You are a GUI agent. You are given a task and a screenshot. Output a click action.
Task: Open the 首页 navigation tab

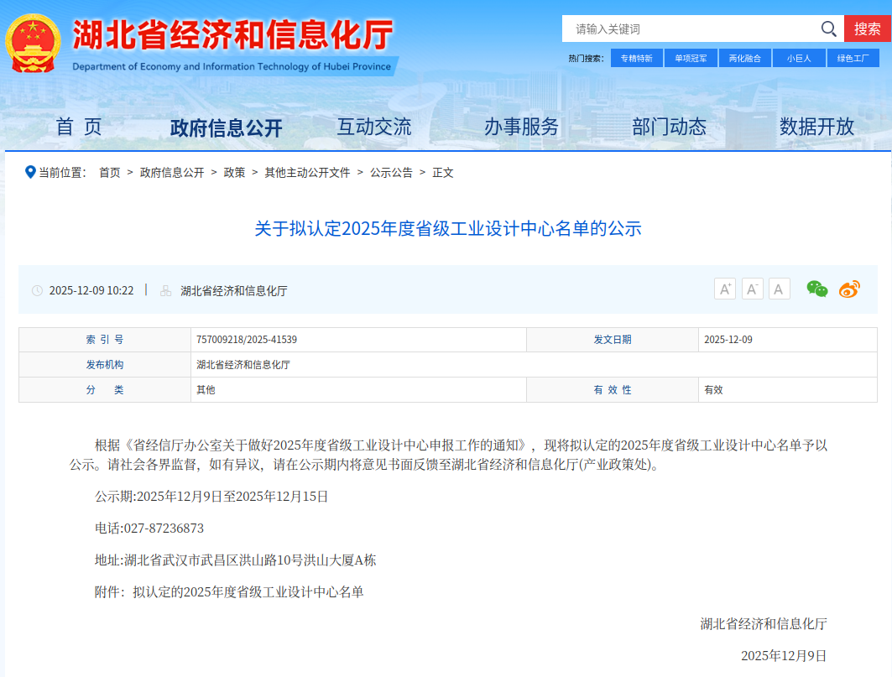[x=79, y=127]
